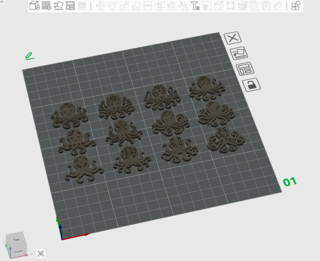Click the Add object cube icon
This screenshot has width=320, height=261.
point(34,5)
